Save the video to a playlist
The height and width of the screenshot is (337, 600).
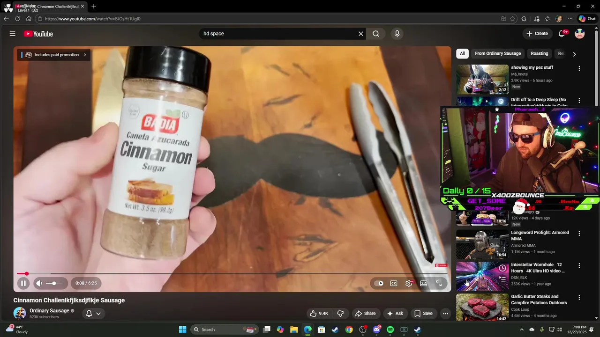click(x=423, y=314)
